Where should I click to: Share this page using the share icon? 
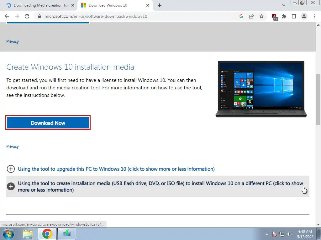click(251, 16)
